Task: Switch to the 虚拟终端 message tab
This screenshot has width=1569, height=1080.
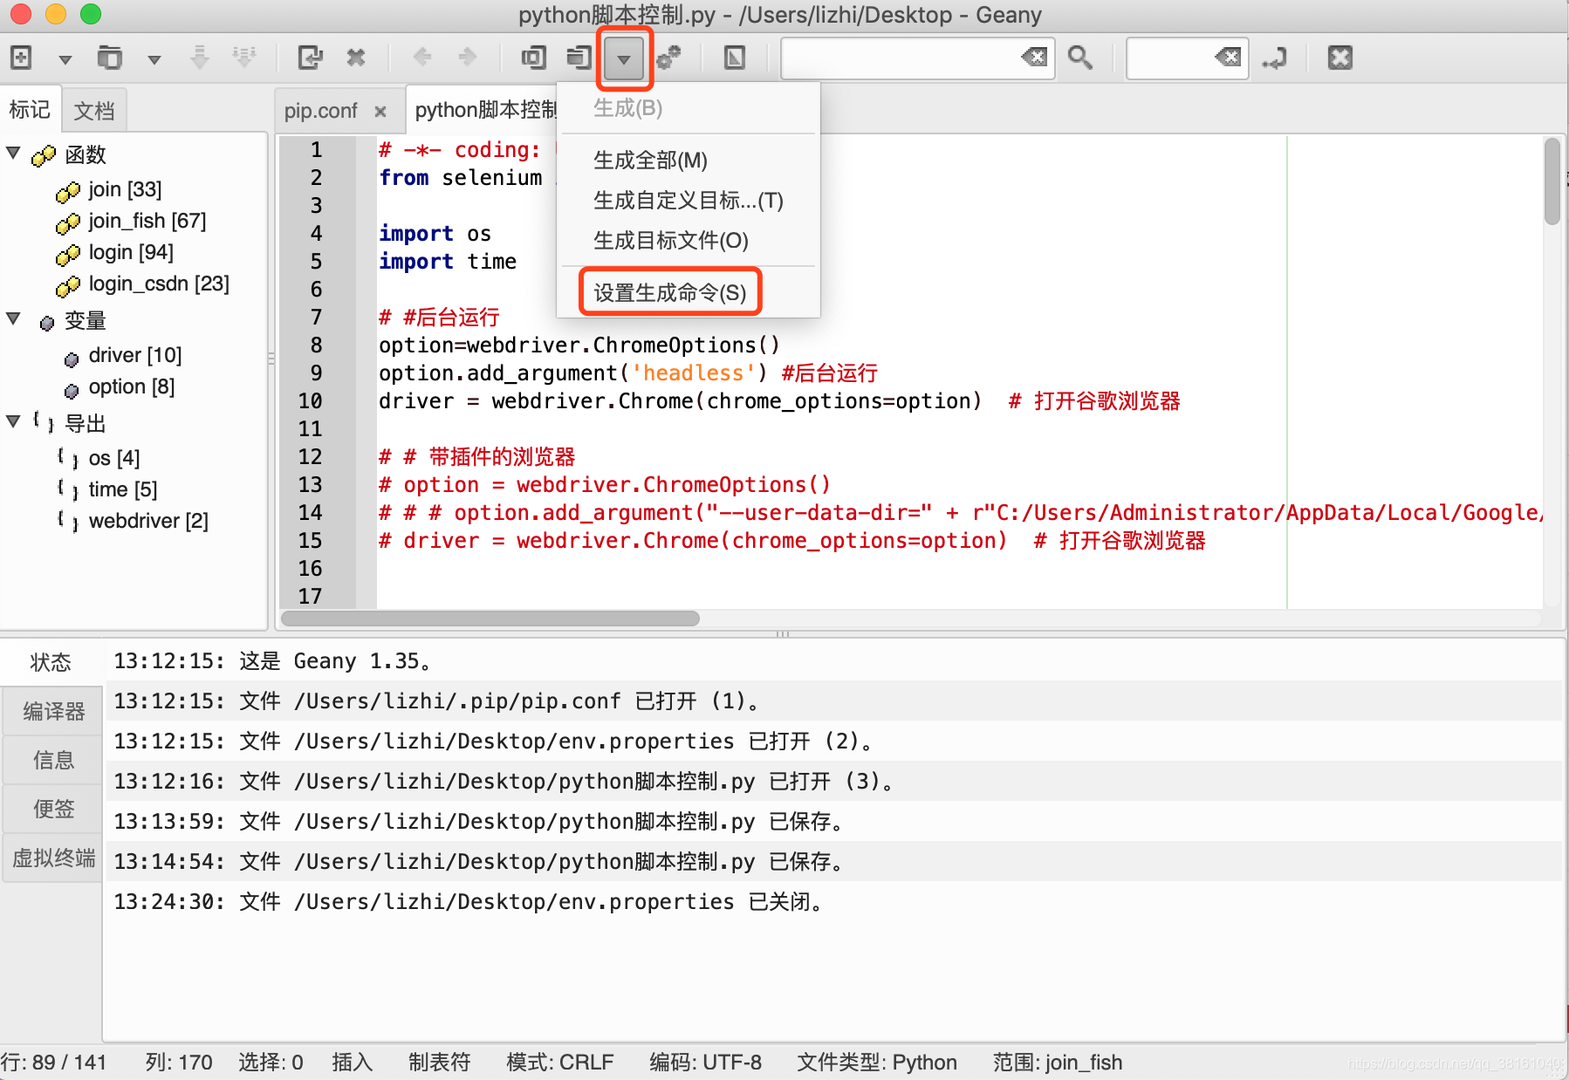Action: click(53, 858)
